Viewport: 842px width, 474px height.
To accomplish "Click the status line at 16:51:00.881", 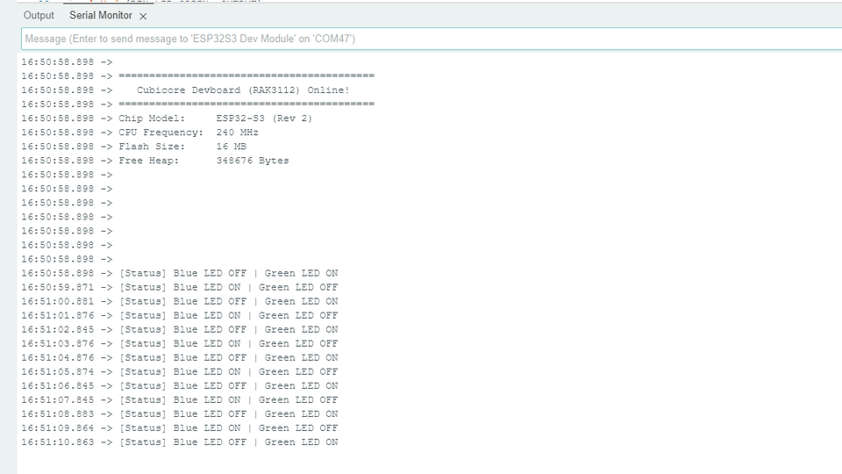I will click(179, 301).
